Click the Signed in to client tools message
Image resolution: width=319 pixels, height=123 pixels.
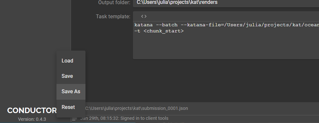tap(124, 118)
